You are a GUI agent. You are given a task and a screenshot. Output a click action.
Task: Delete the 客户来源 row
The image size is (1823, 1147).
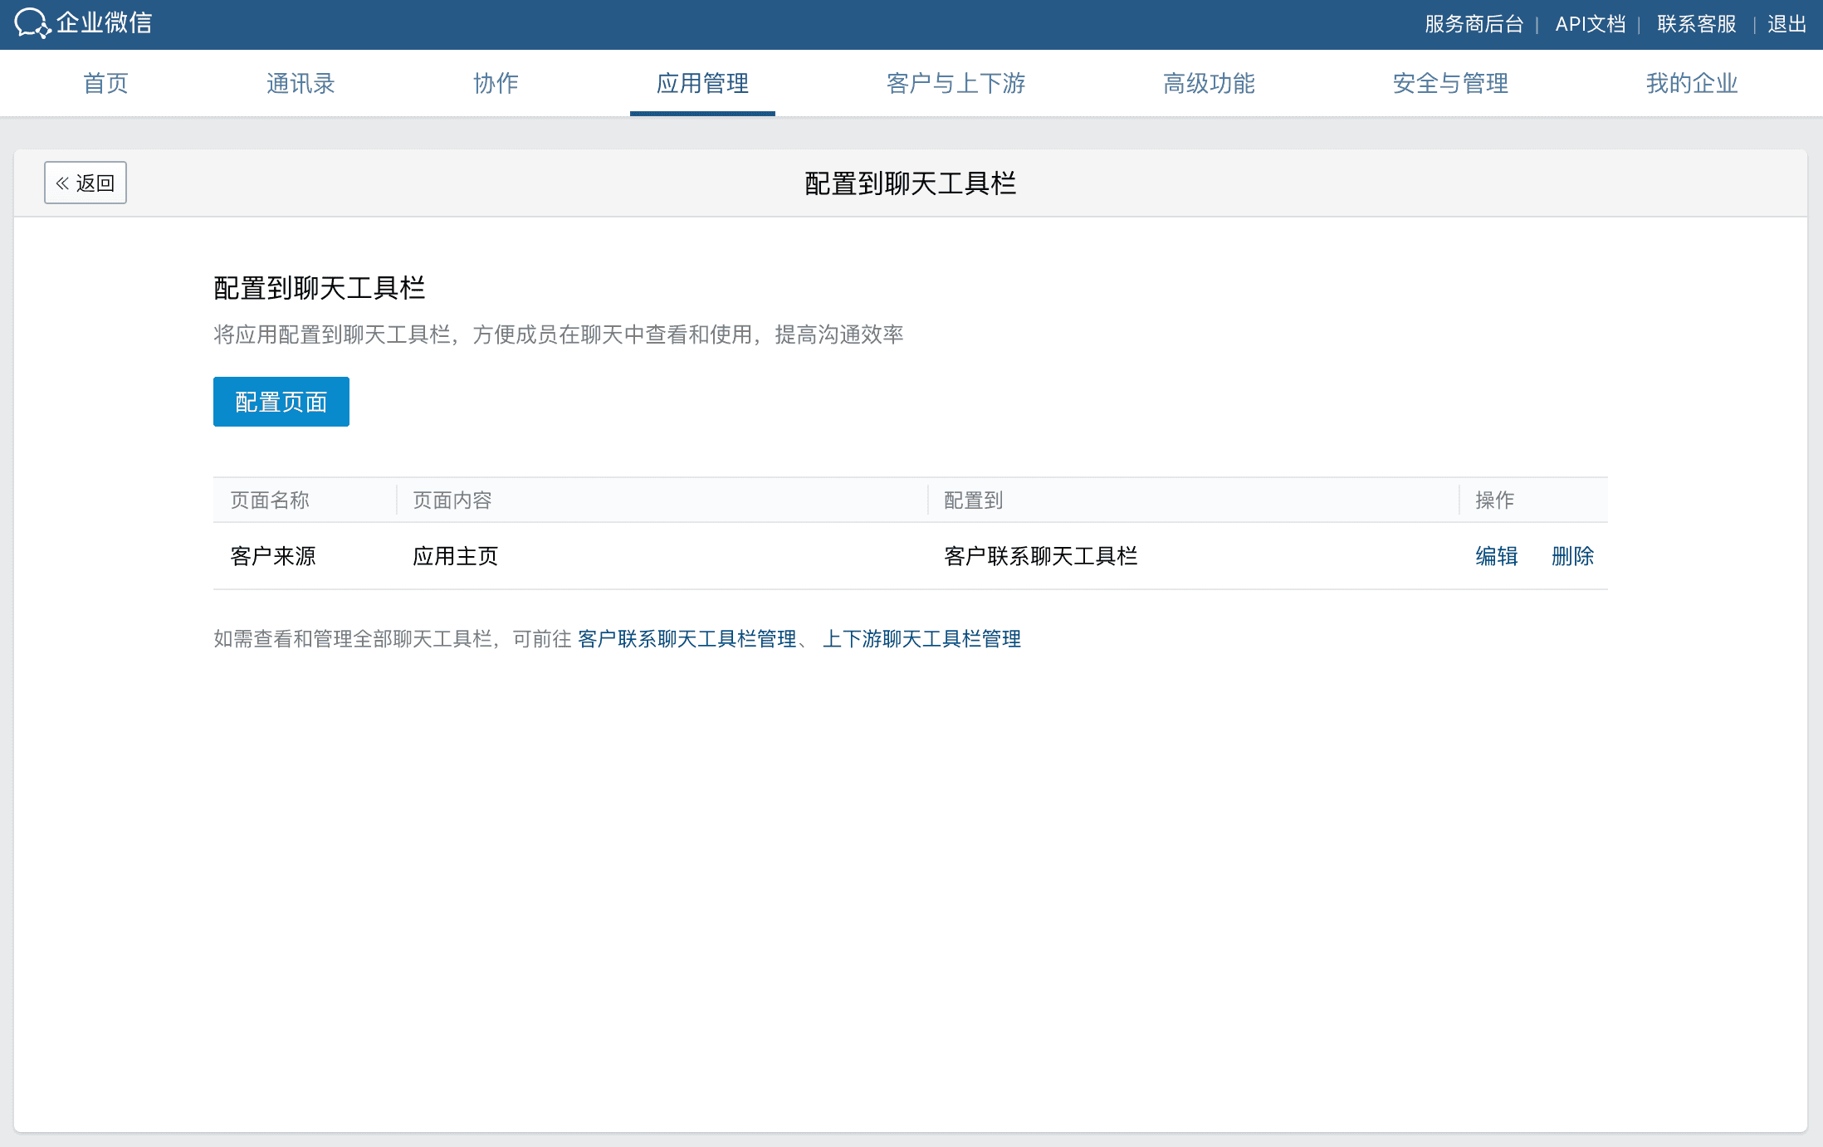pos(1573,556)
